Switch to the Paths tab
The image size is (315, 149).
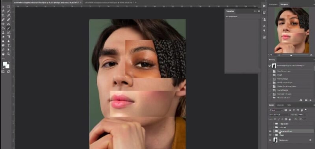[289, 105]
